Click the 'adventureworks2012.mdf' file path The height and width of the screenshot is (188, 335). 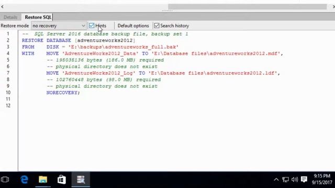pyautogui.click(x=216, y=53)
